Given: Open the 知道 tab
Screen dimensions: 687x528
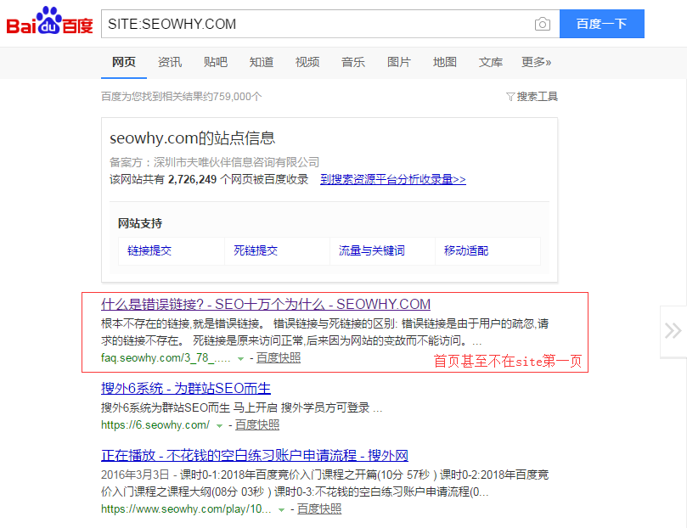Looking at the screenshot, I should [262, 62].
